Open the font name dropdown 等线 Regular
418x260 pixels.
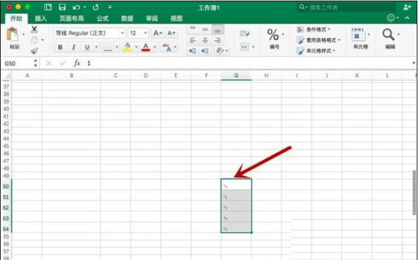(122, 34)
